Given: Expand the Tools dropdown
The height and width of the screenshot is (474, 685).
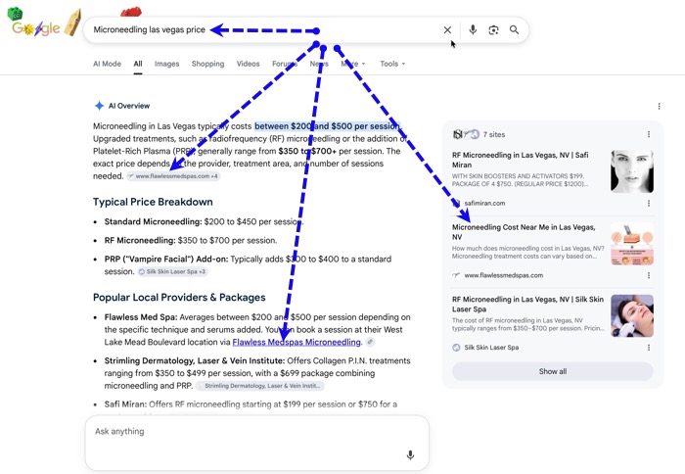Looking at the screenshot, I should coord(392,64).
